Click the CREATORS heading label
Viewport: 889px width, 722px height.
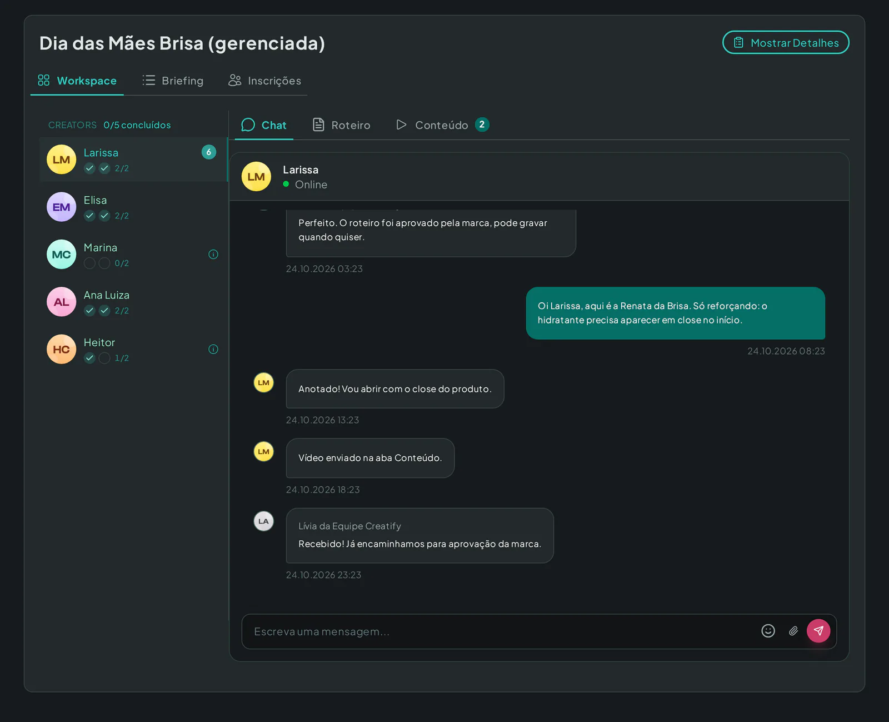72,125
